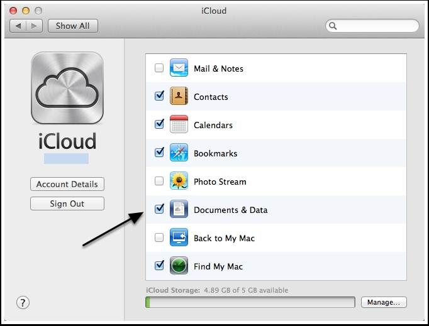Click the large iCloud logo
Viewport: 429px width, 326px height.
(67, 88)
